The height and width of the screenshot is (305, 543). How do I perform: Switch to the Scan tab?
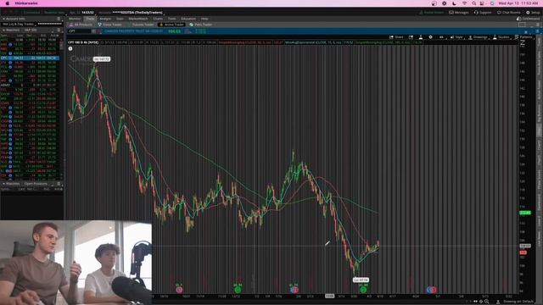pyautogui.click(x=120, y=19)
